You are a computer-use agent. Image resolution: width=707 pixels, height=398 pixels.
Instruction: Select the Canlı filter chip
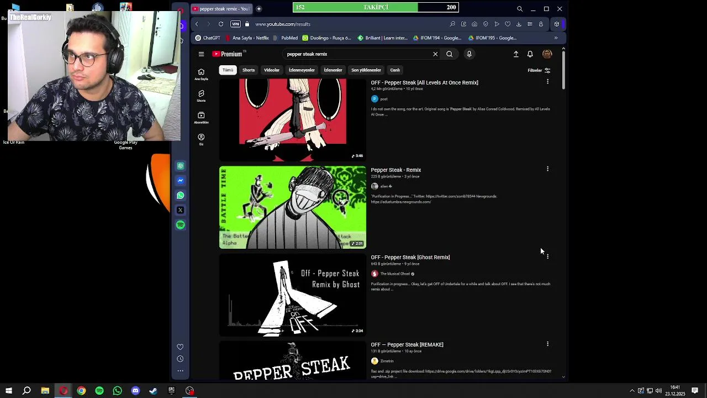tap(395, 70)
